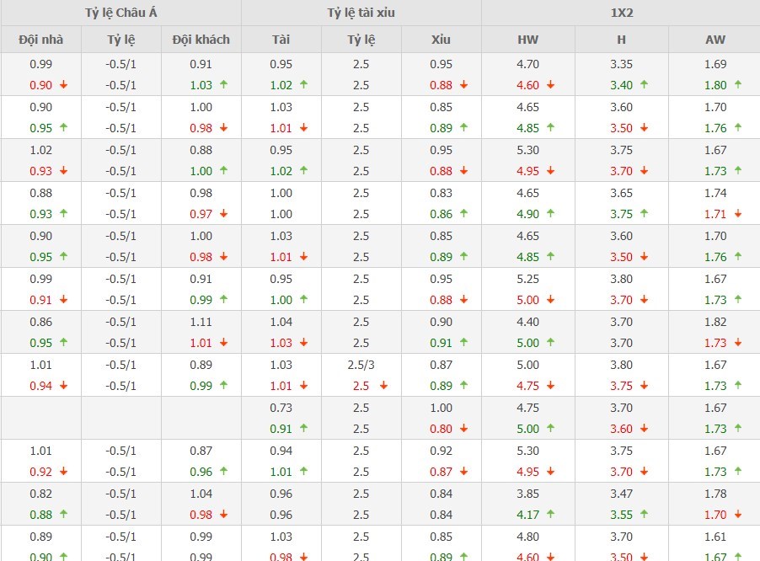760x561 pixels.
Task: Click the green up arrow next to 3.55
Action: point(644,515)
